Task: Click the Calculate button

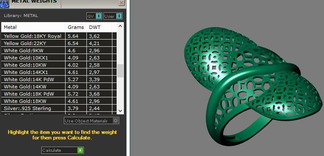Action: click(63, 150)
